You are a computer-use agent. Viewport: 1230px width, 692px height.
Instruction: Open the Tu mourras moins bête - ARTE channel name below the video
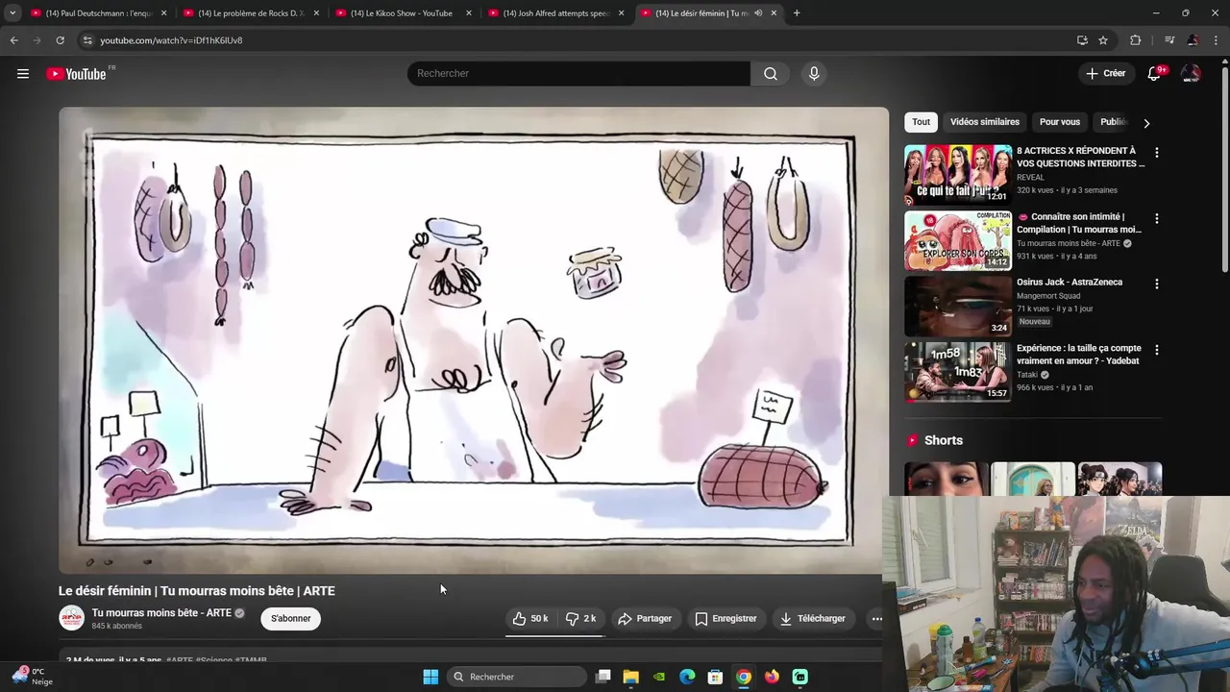point(161,613)
